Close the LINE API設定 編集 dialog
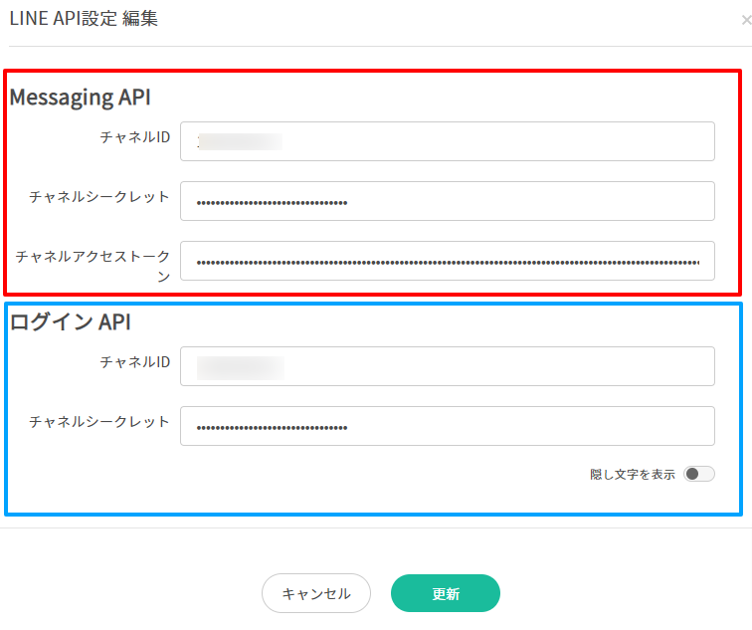 (746, 20)
